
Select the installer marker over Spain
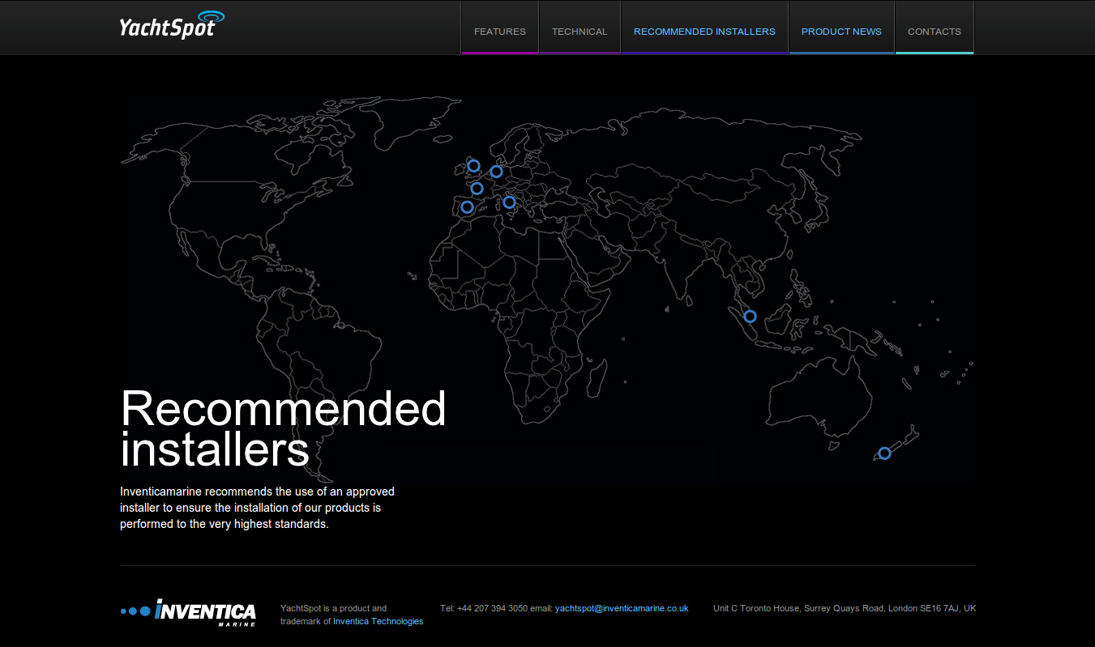pyautogui.click(x=468, y=206)
